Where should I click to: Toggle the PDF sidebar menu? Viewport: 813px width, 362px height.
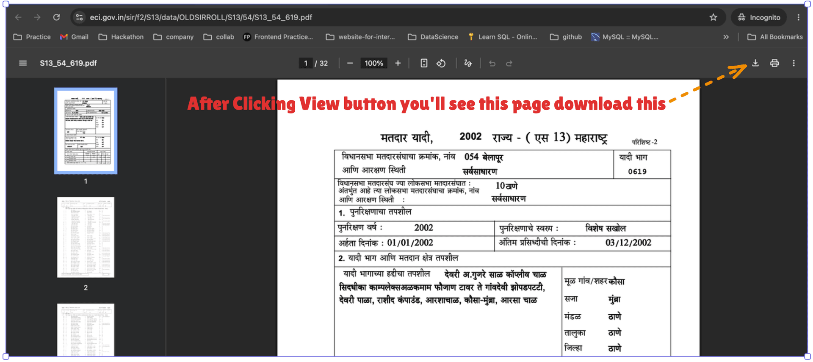pyautogui.click(x=23, y=63)
